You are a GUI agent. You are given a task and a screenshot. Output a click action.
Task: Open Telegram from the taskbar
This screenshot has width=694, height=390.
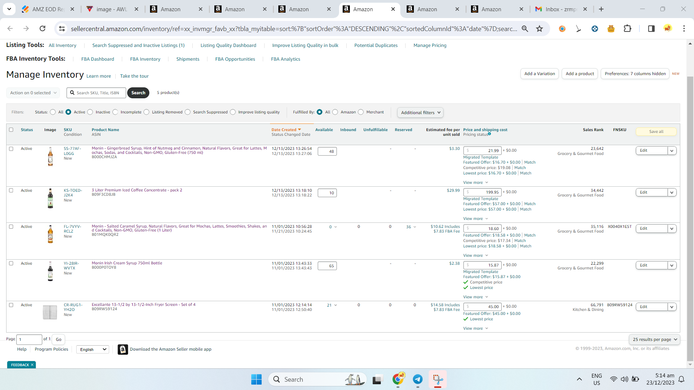[418, 379]
